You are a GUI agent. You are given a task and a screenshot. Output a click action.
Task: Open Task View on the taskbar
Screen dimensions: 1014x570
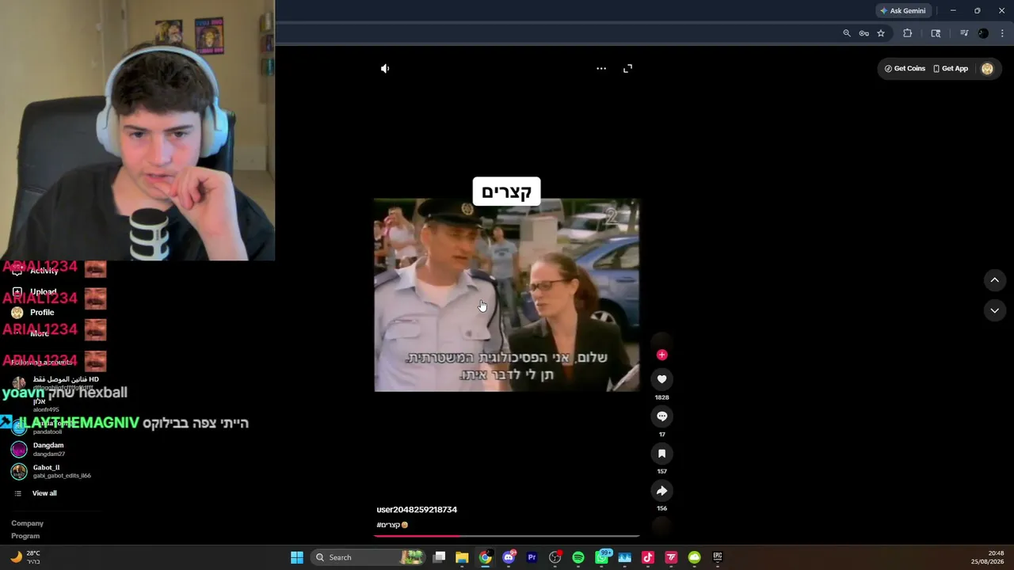(x=440, y=557)
